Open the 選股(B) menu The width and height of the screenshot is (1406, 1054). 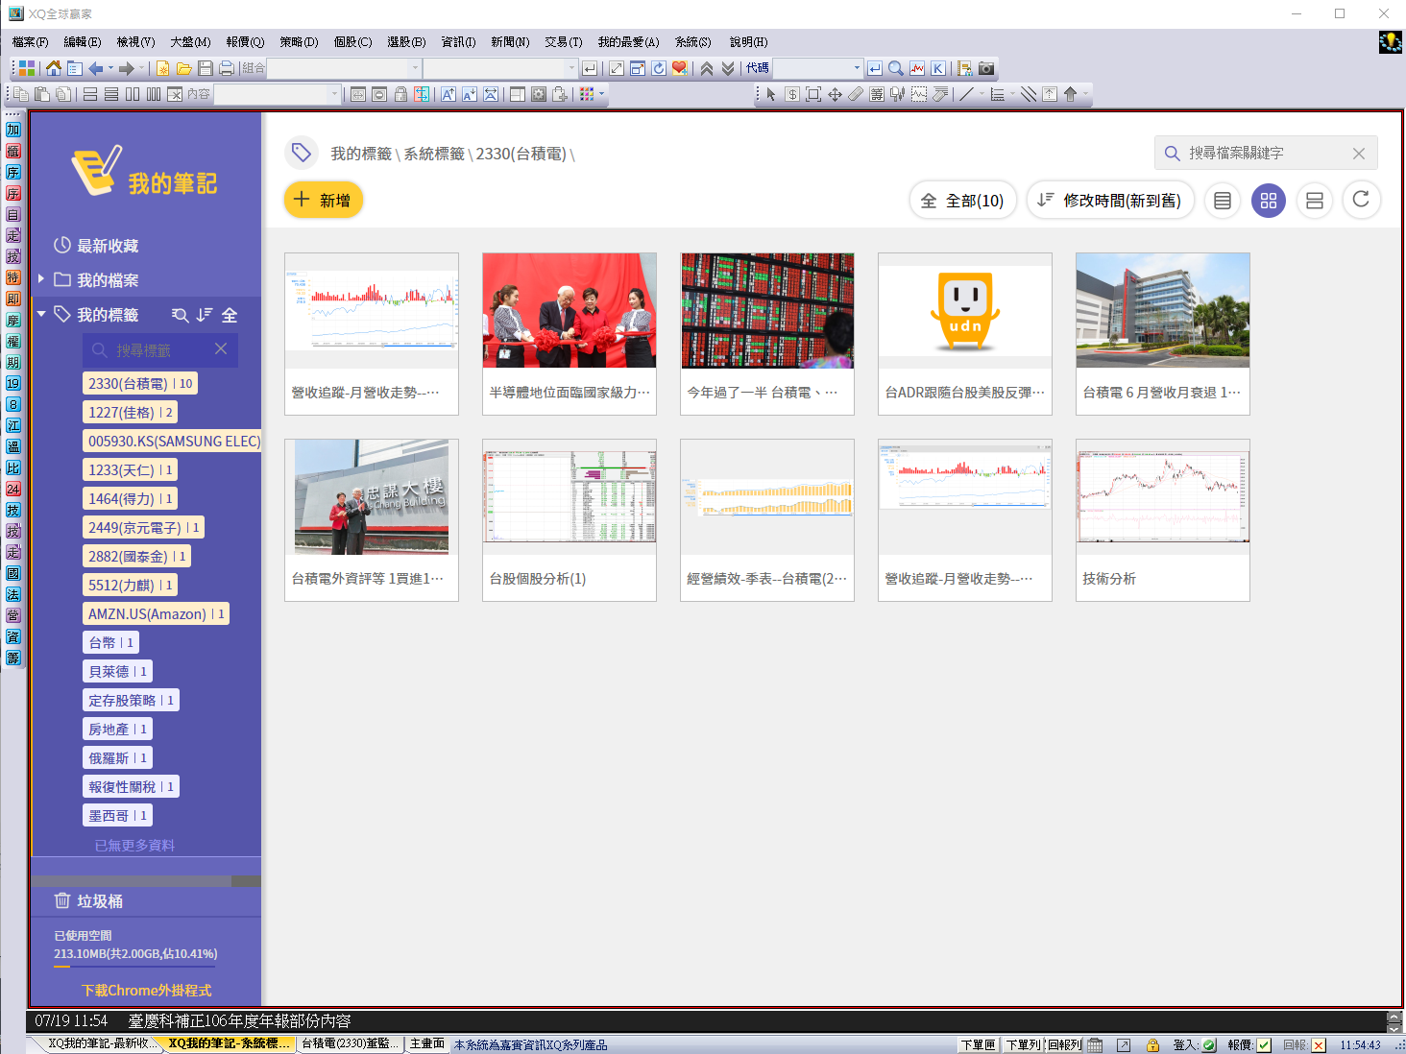click(406, 42)
